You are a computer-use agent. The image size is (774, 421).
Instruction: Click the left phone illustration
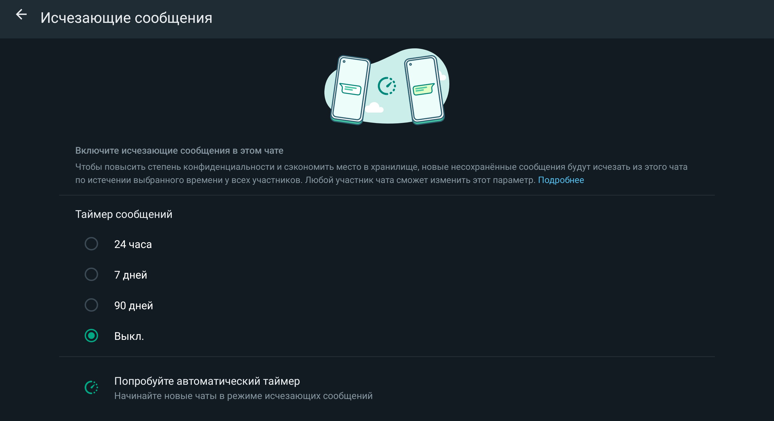[x=350, y=89]
